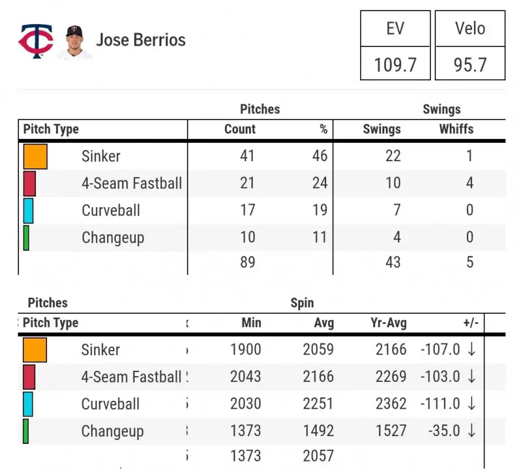Screen dimensions: 523x470
Task: Click the orange Sinker swatch in Pitches table
Action: click(x=35, y=157)
